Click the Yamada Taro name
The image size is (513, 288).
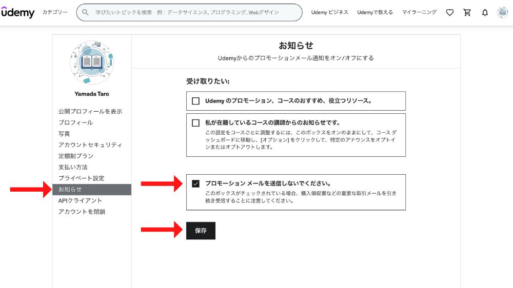point(92,94)
